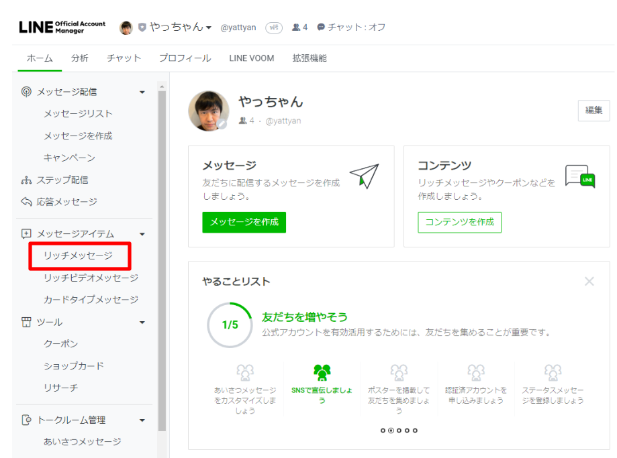The height and width of the screenshot is (458, 617).
Task: Open the 拡張機能 tab
Action: point(310,58)
